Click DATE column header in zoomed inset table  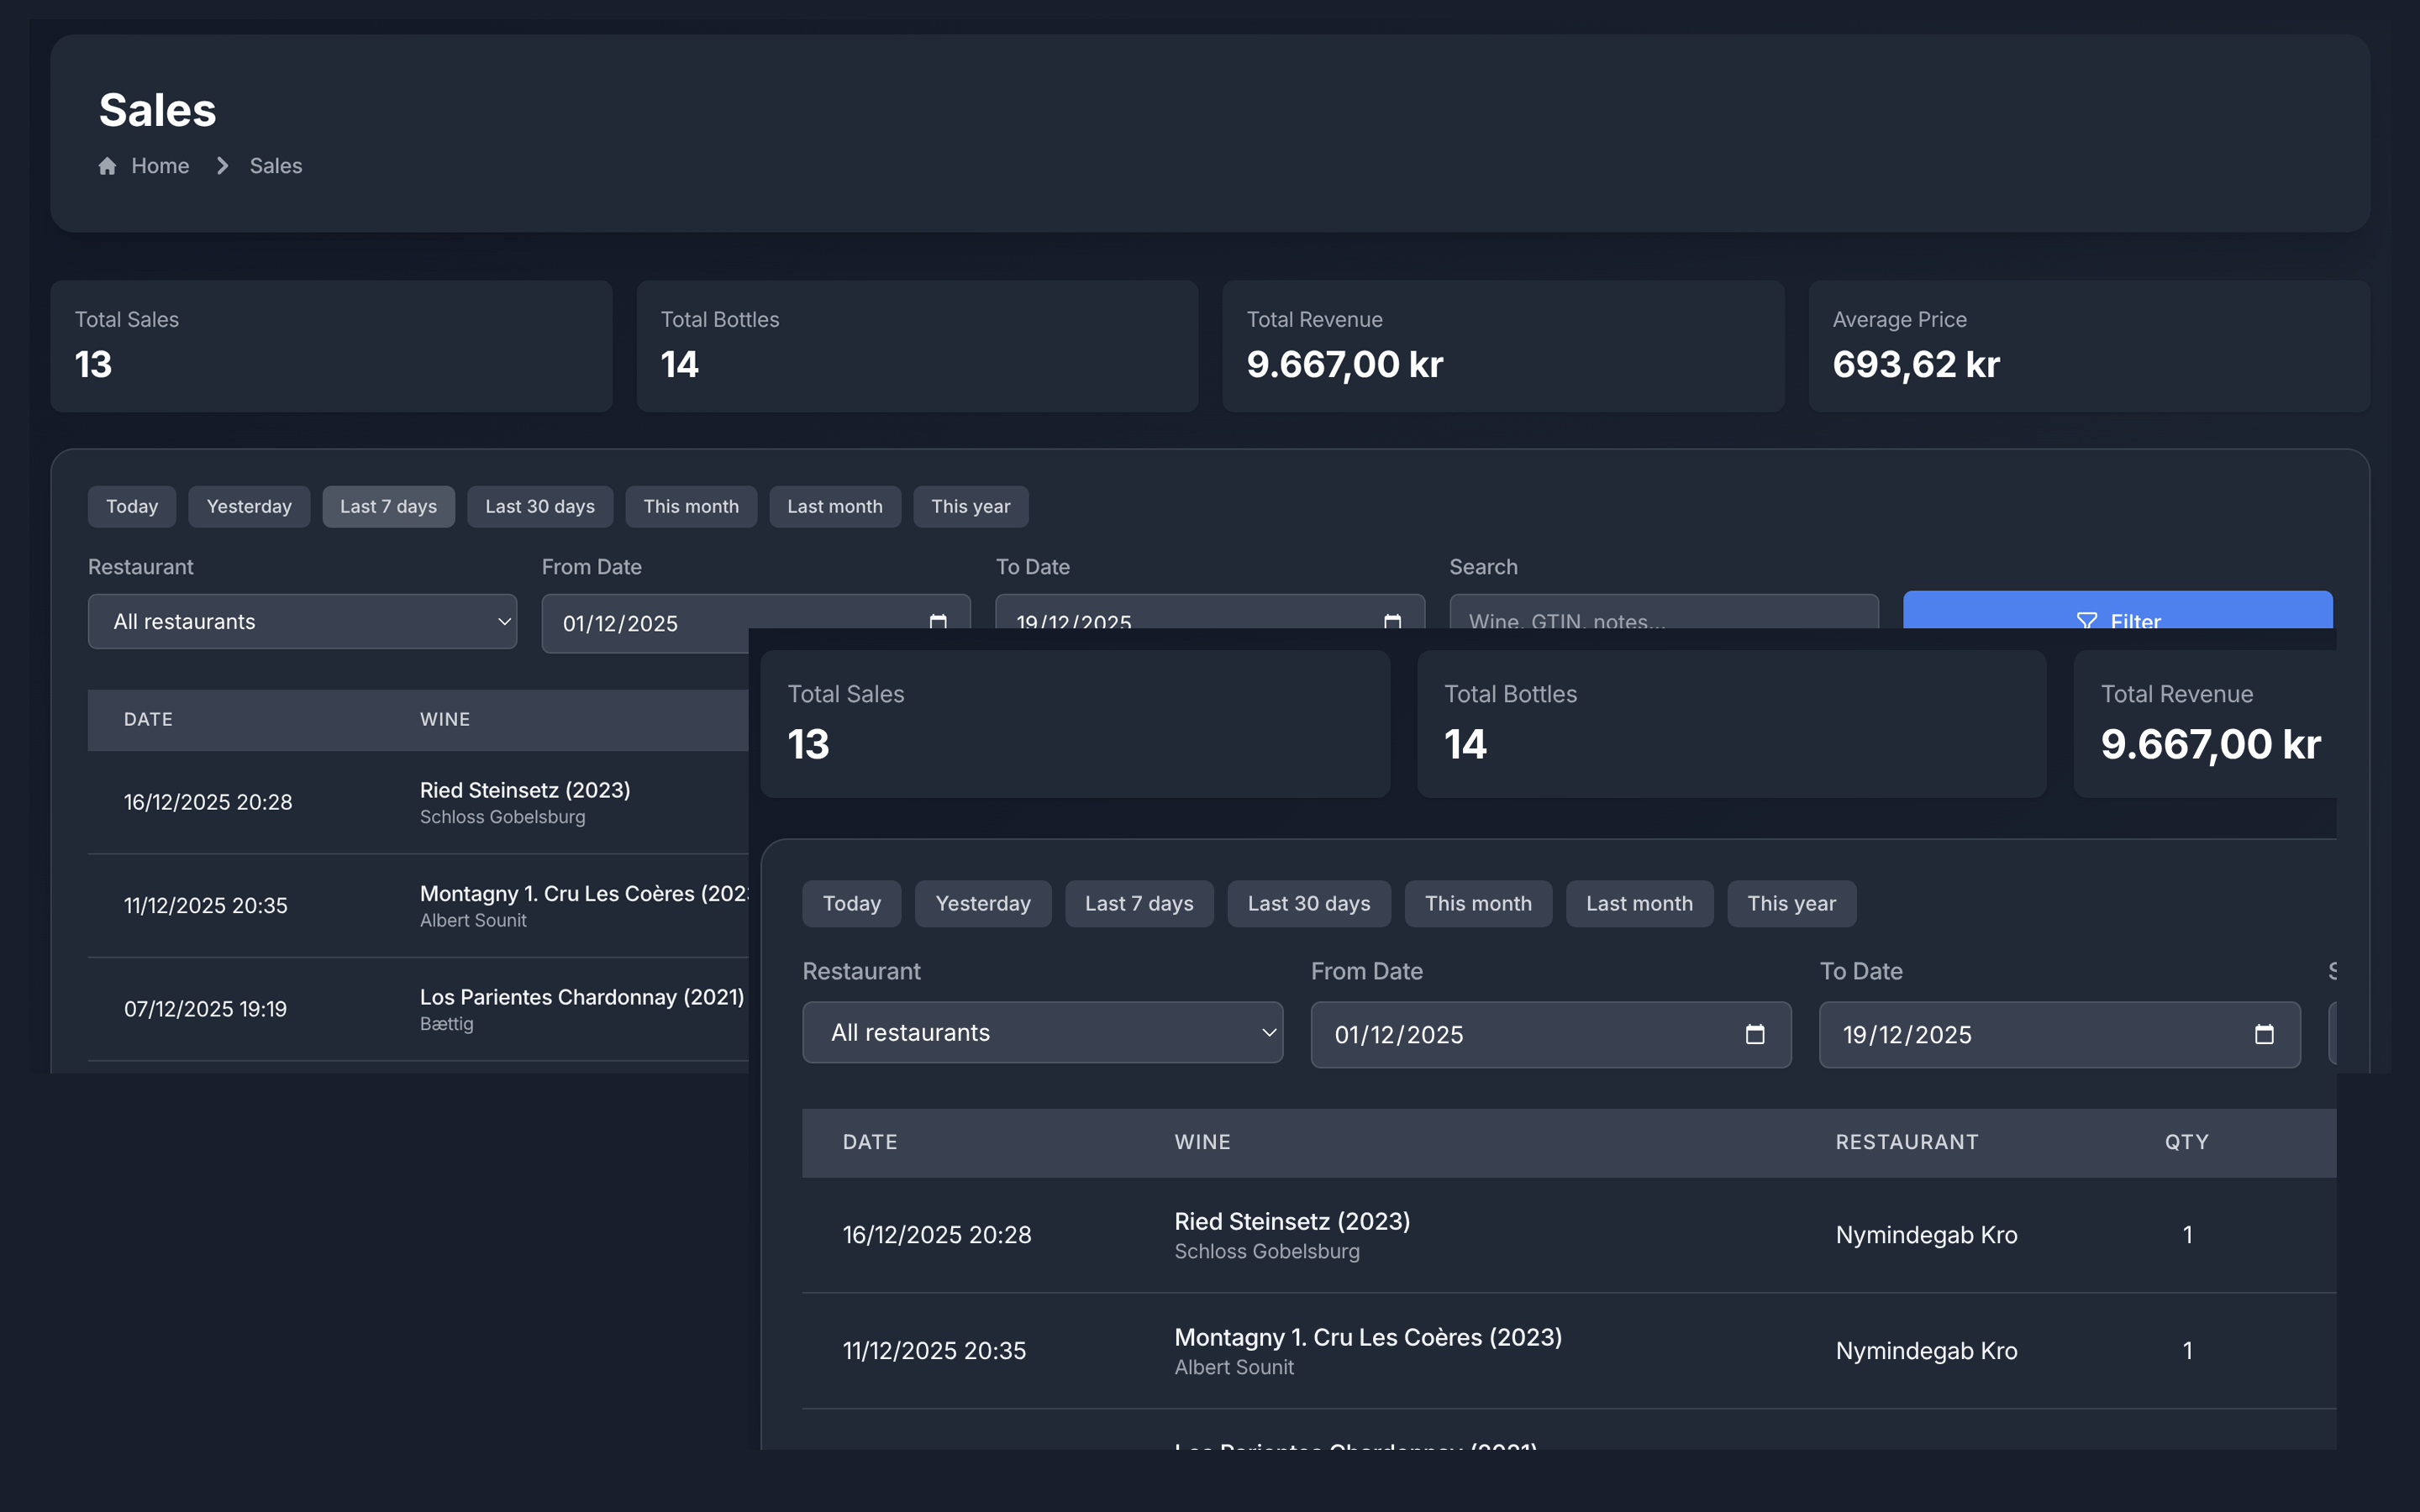coord(870,1142)
